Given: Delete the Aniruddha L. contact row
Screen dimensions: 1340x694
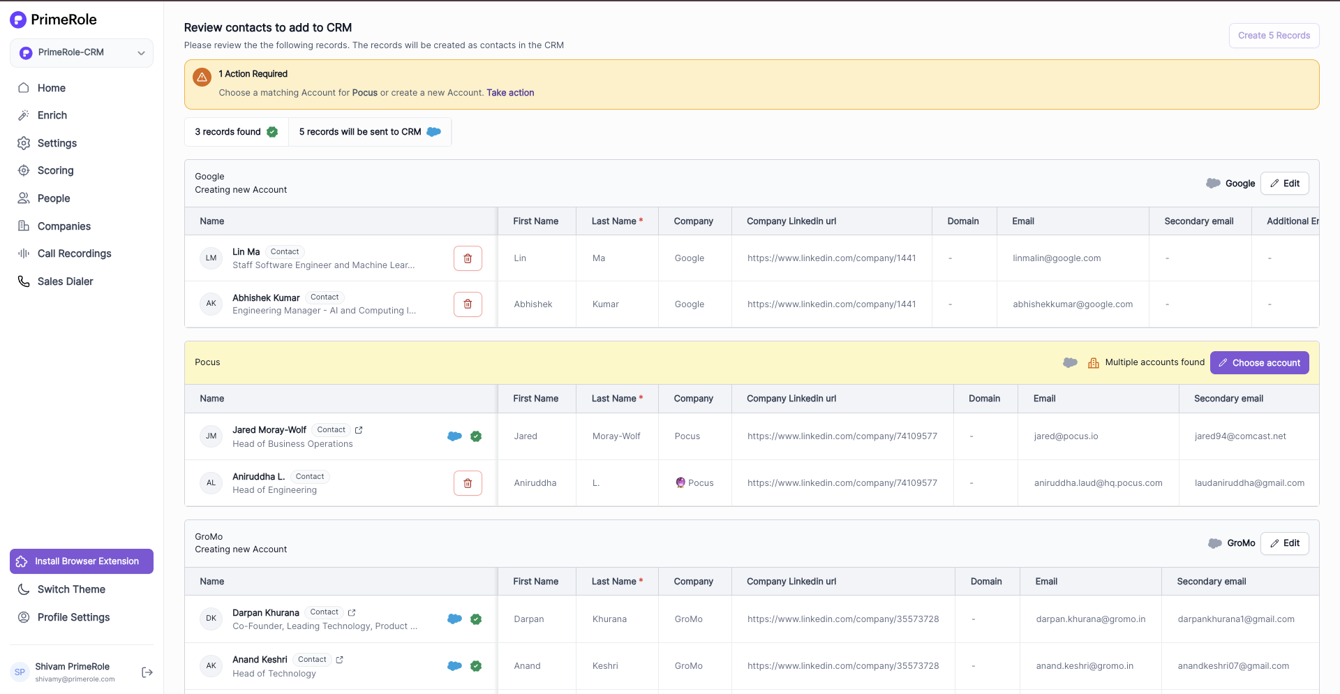Looking at the screenshot, I should 468,483.
